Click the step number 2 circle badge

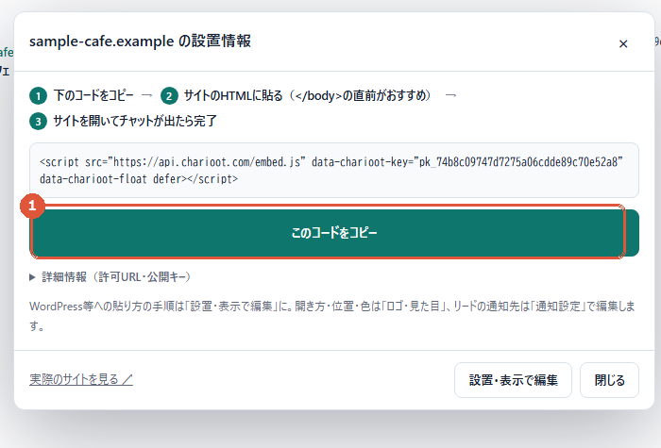point(169,96)
